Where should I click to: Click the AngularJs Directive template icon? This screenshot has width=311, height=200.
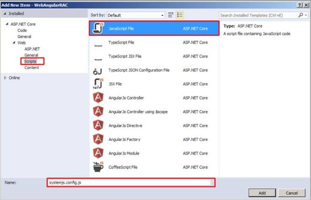click(98, 125)
